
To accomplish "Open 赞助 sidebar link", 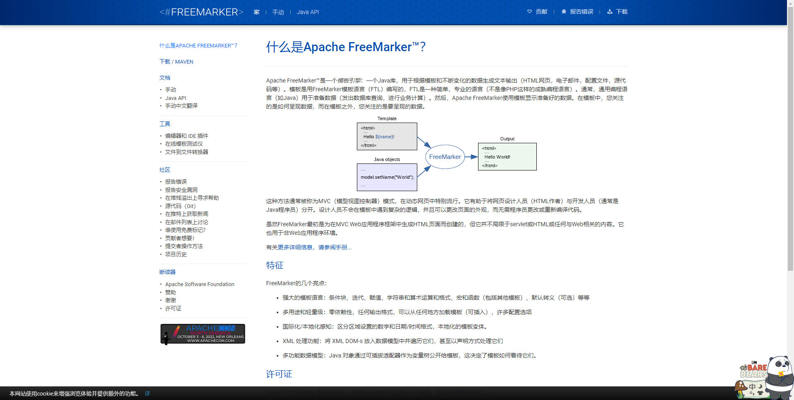I will click(171, 292).
